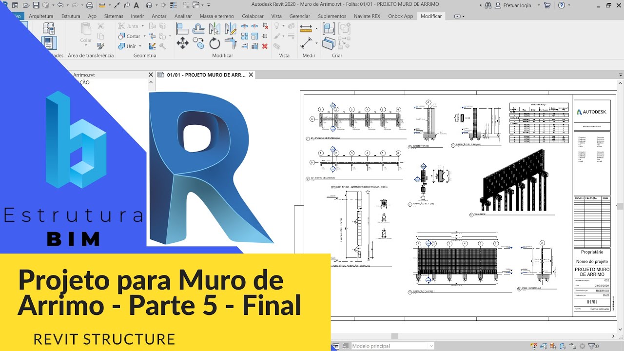Viewport: 624px width, 351px height.
Task: Click the Align tool in Modificar panel
Action: tap(182, 29)
